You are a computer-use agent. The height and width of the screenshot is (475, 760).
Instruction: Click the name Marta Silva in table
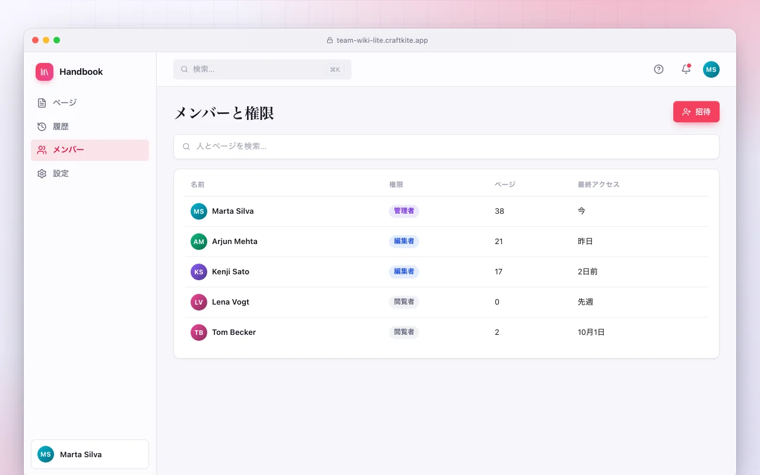[x=233, y=211]
